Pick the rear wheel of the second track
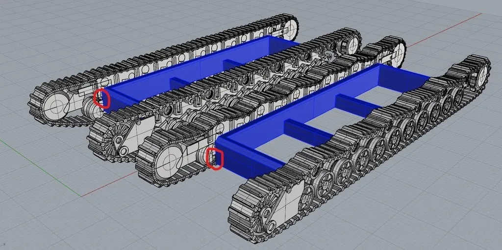This screenshot has height=250, width=502. (352, 44)
